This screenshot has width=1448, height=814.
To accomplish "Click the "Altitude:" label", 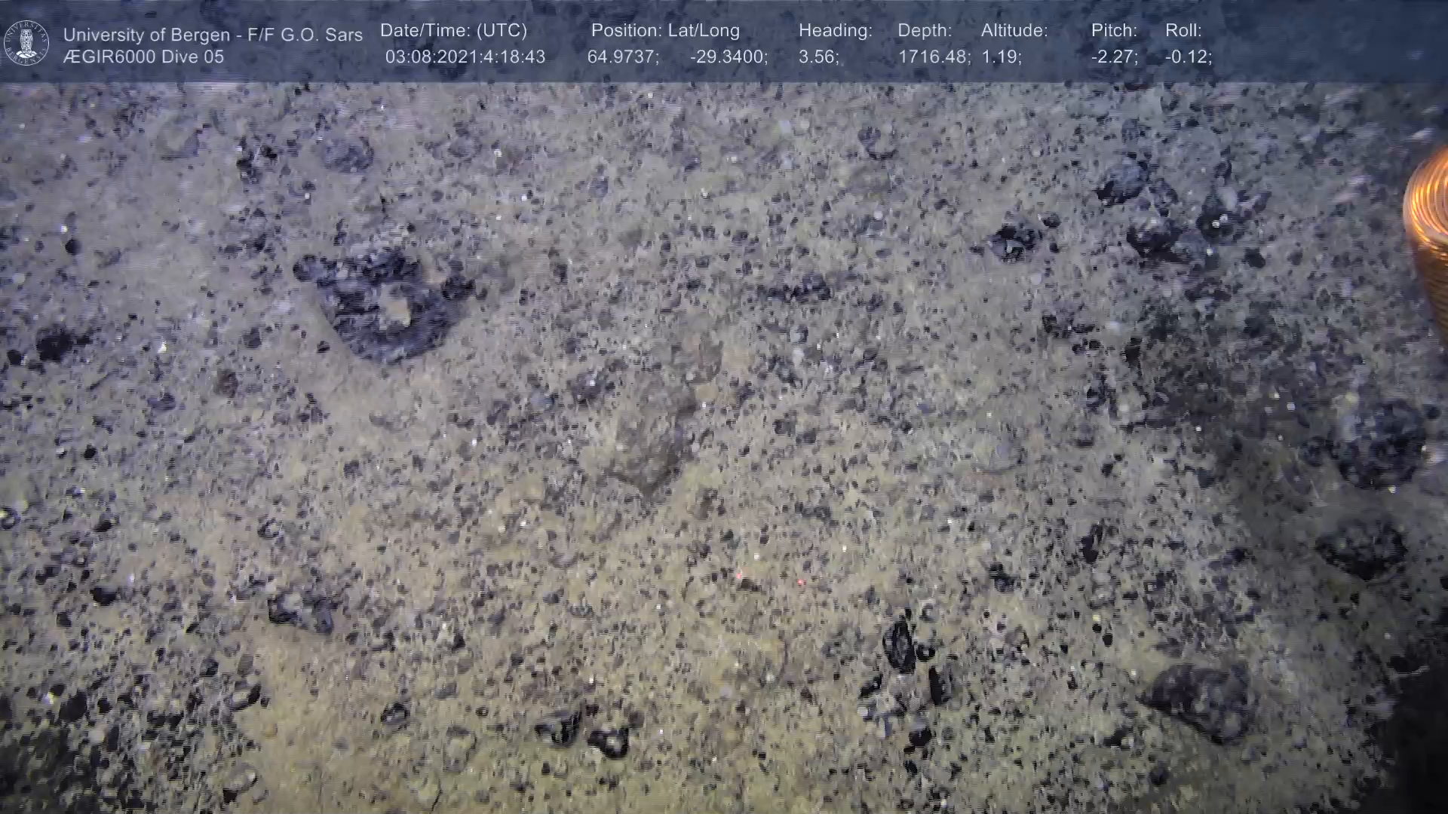I will [x=1014, y=31].
